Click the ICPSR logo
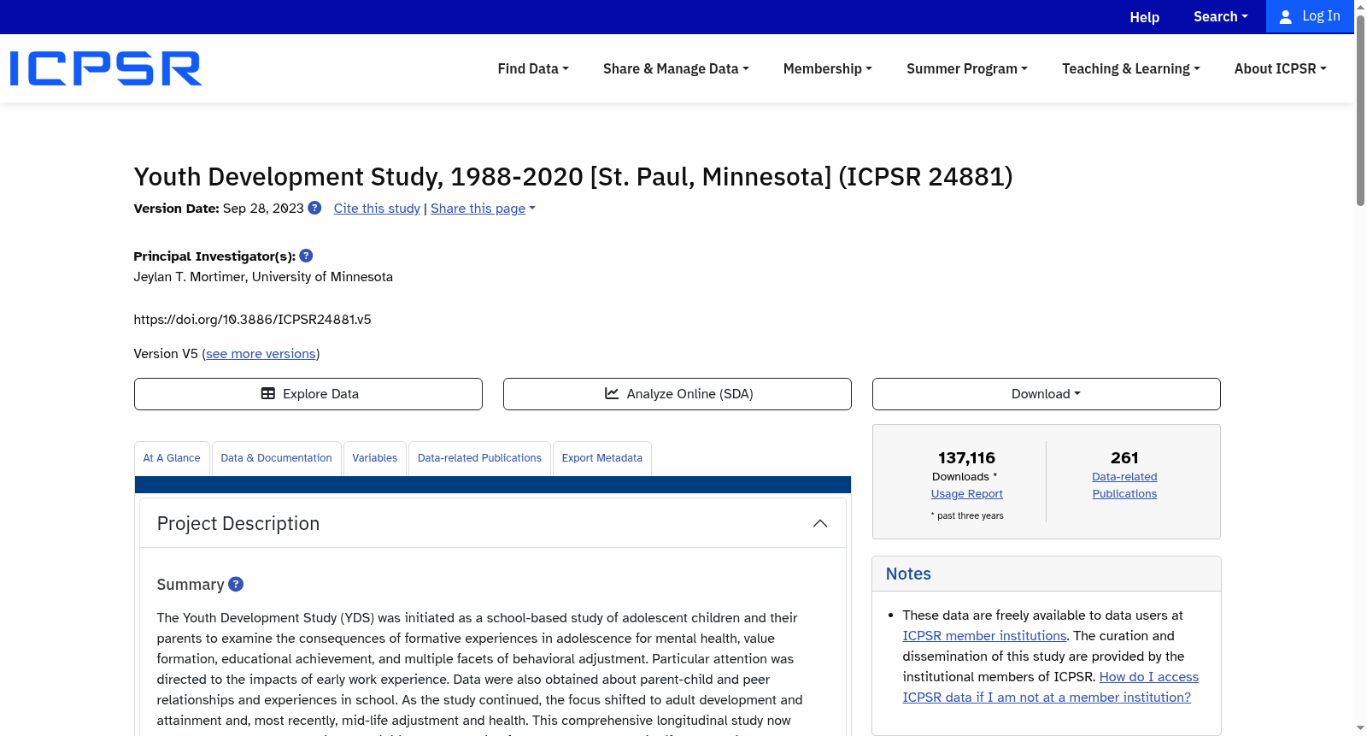This screenshot has height=736, width=1367. point(106,68)
